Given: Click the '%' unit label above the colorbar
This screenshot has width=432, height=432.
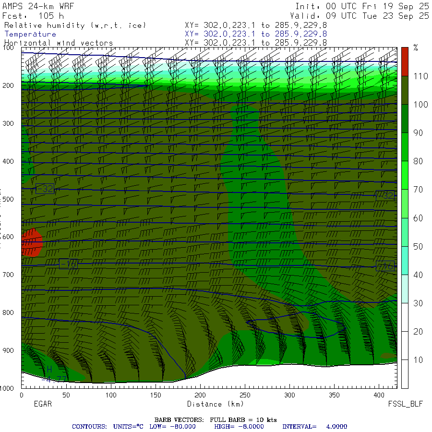Looking at the screenshot, I should [x=416, y=48].
